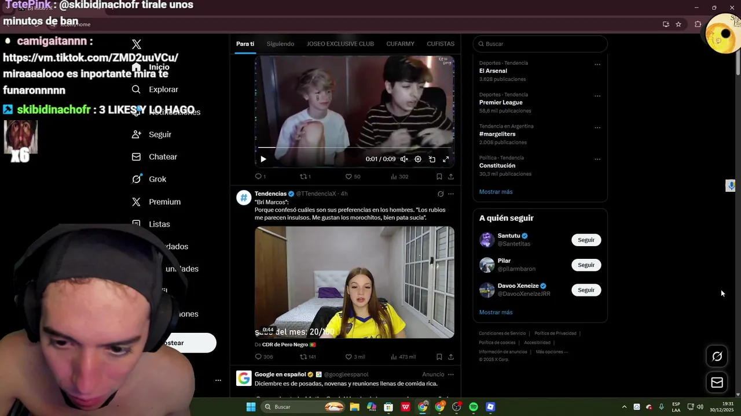Switch to the CUFARMY tab
Viewport: 741px width, 416px height.
click(400, 44)
